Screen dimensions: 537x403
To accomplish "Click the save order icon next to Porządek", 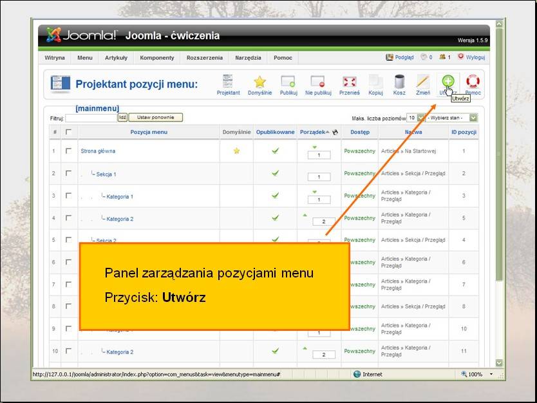I will coord(335,132).
